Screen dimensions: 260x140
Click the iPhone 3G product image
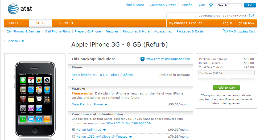[x=35, y=99]
